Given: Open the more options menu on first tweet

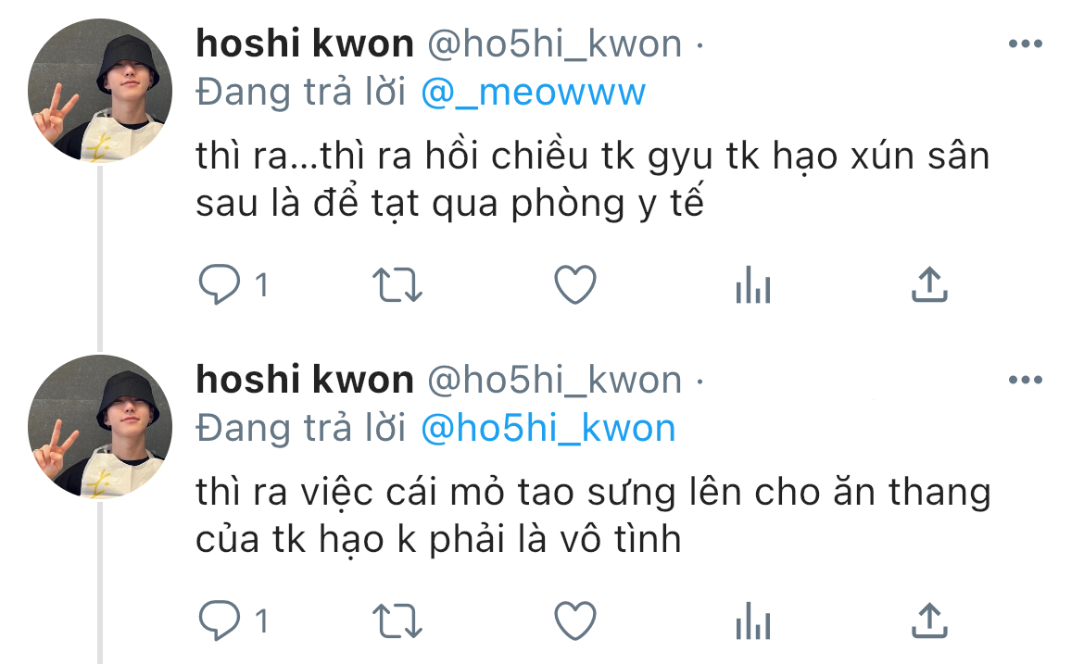Looking at the screenshot, I should [x=1026, y=44].
